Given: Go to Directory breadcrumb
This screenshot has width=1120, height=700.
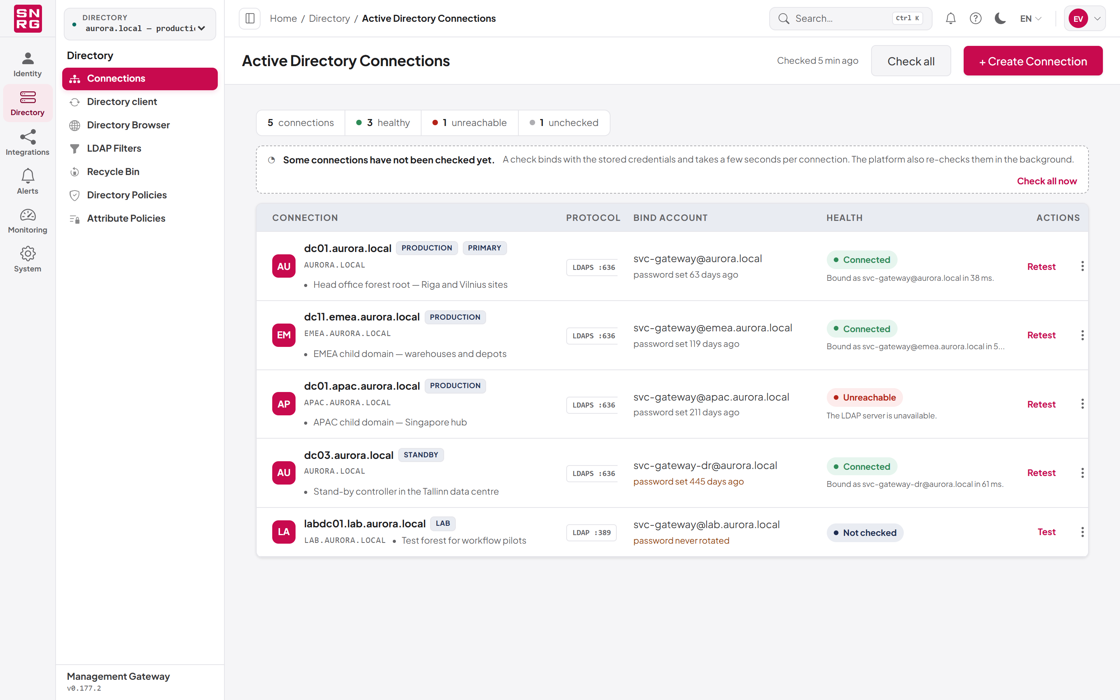Looking at the screenshot, I should pyautogui.click(x=329, y=19).
